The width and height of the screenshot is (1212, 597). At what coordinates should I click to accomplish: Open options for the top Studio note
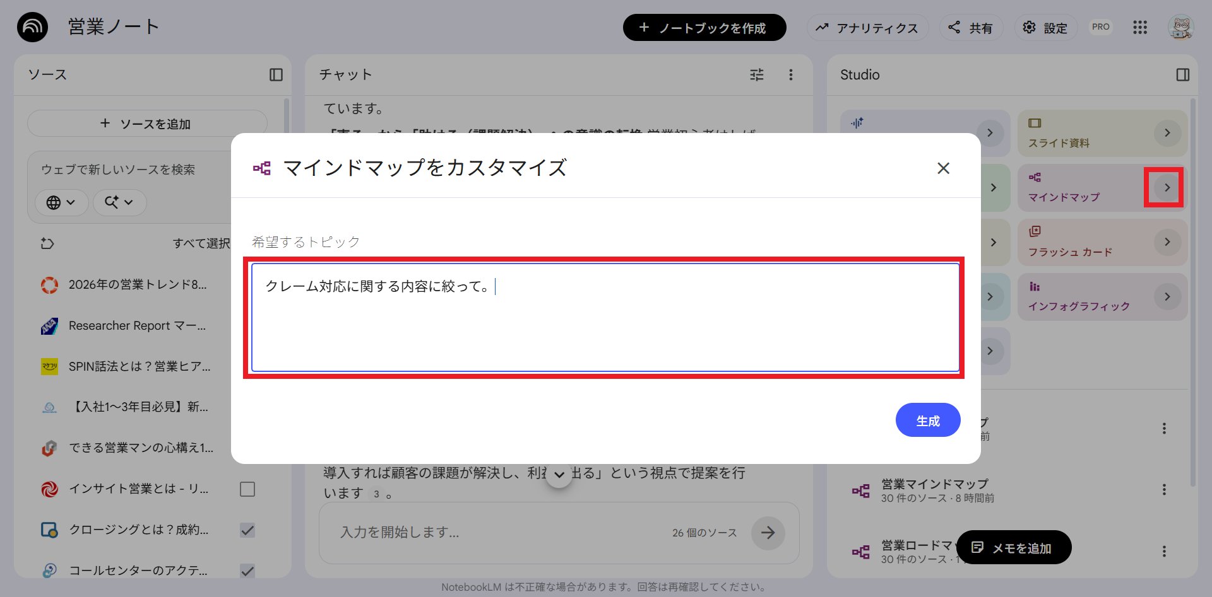pos(1164,429)
